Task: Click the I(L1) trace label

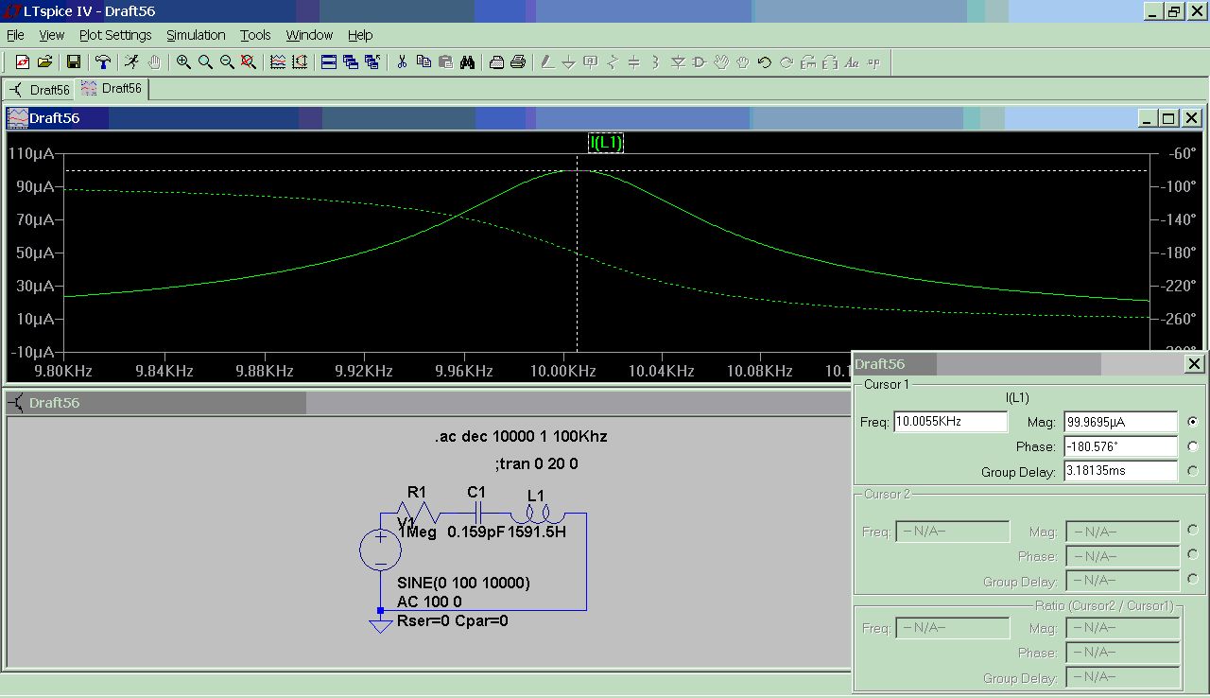Action: tap(606, 143)
